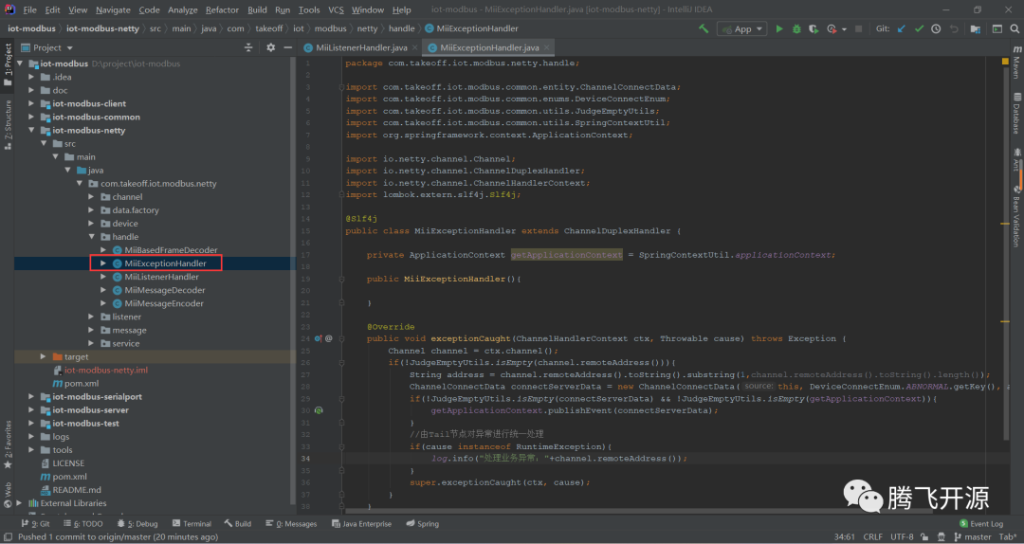The height and width of the screenshot is (544, 1024).
Task: Open Project panel settings gear
Action: [270, 47]
